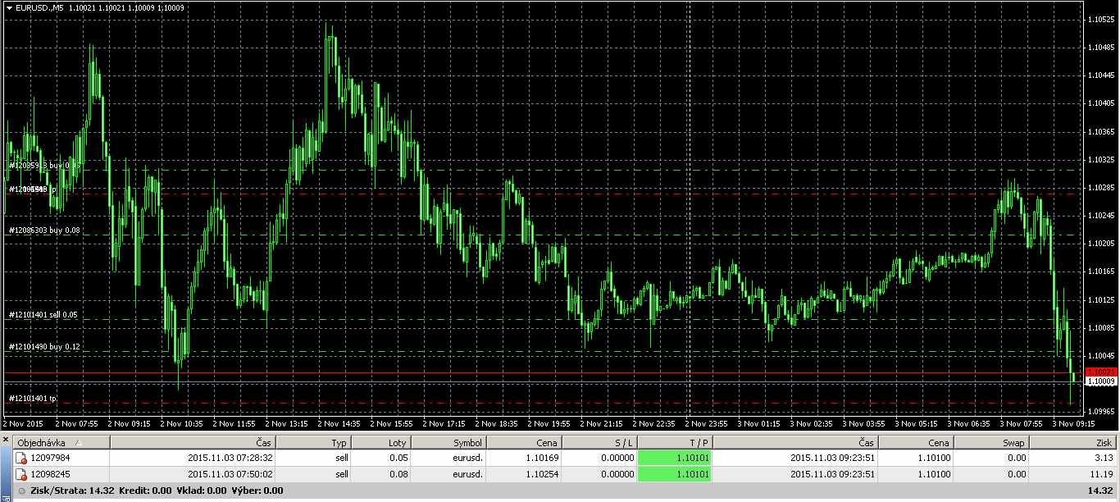Select the green T/P cell of order 12097984
The height and width of the screenshot is (502, 1120).
coord(675,458)
